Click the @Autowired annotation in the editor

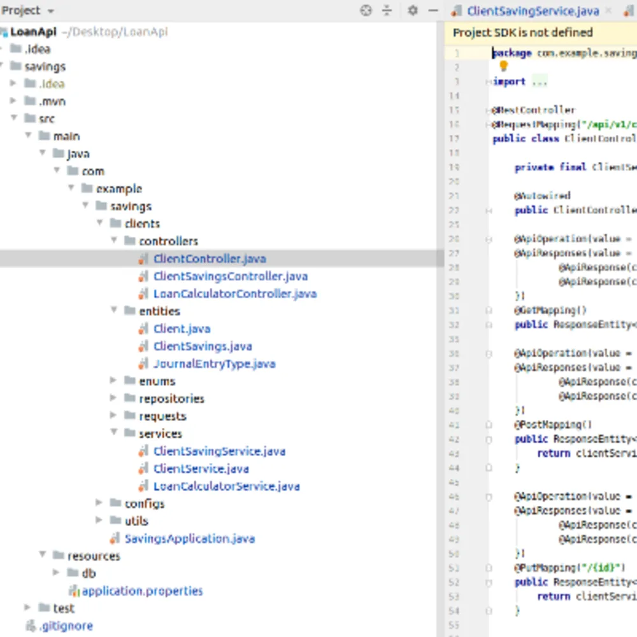click(542, 196)
